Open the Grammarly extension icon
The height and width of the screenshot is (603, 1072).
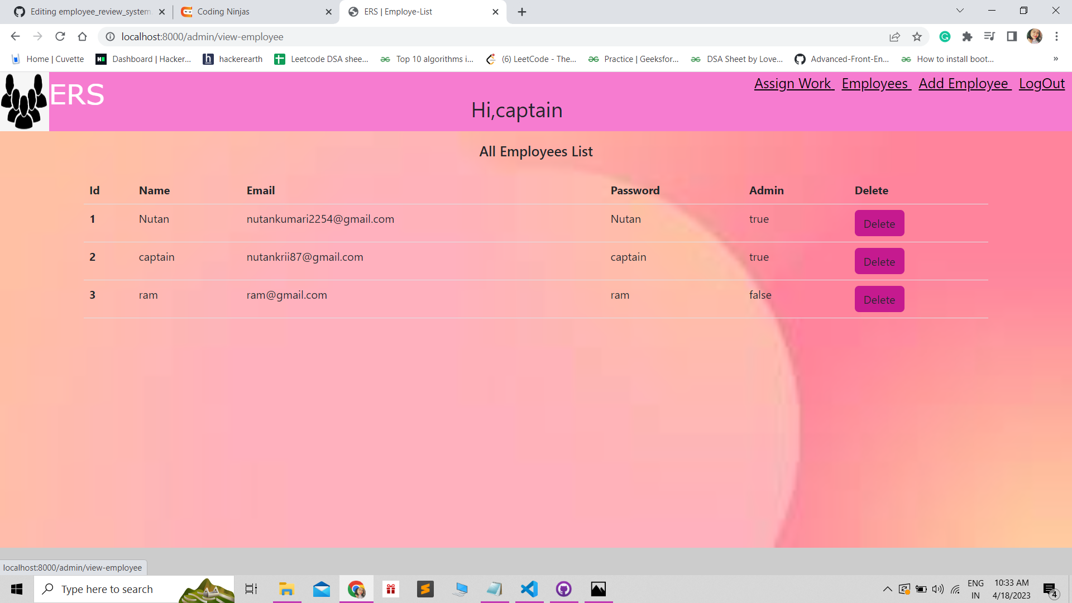point(945,36)
